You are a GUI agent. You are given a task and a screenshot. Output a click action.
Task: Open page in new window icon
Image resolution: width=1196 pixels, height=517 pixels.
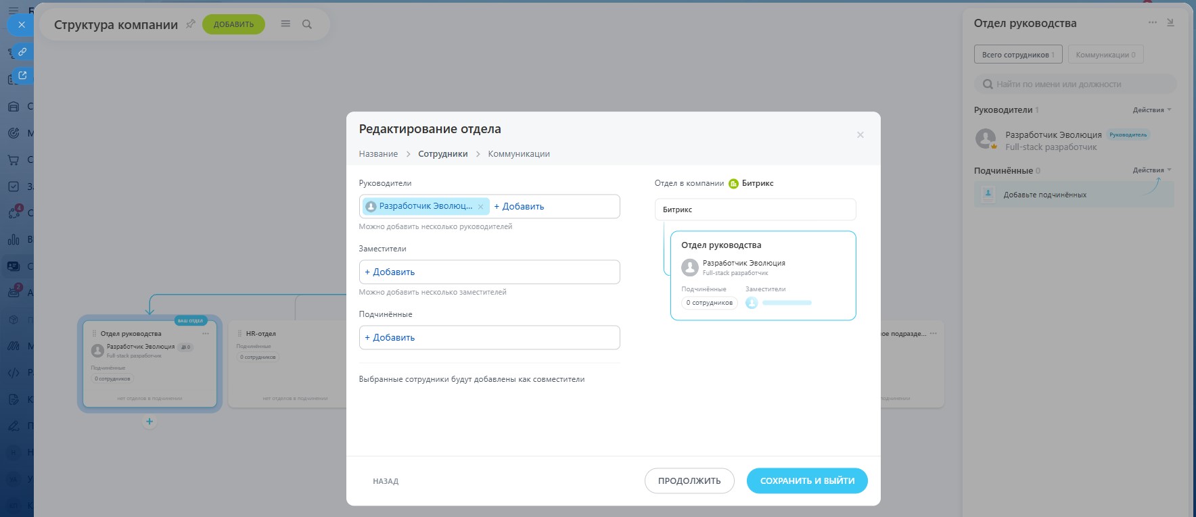click(22, 76)
